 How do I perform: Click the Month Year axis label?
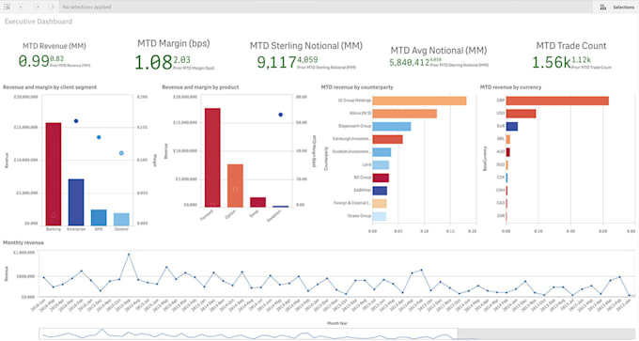pos(337,323)
